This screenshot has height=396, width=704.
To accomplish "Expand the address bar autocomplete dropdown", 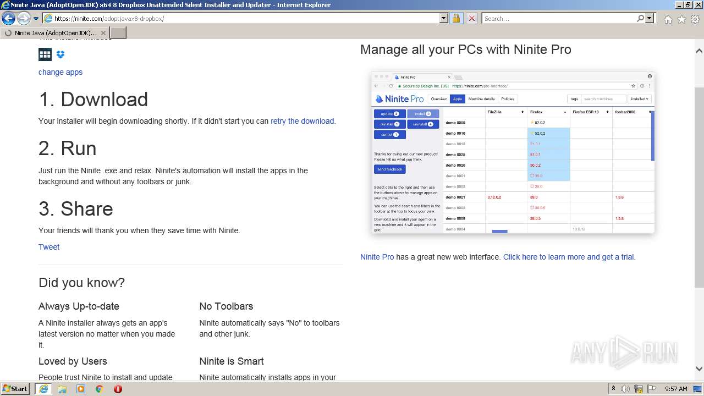I will point(444,18).
